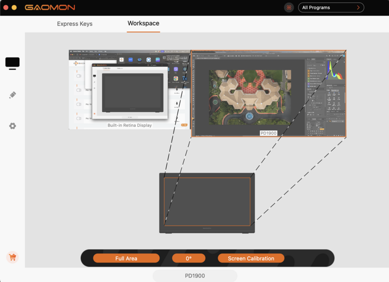The height and width of the screenshot is (282, 389).
Task: Close the GAOMON window
Action: 6,7
